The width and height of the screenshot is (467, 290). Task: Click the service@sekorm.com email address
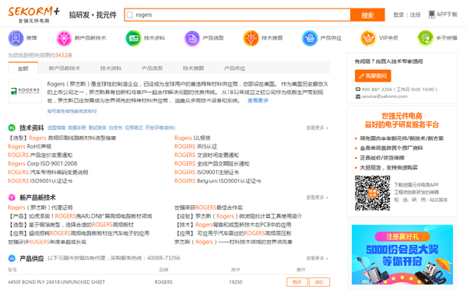coord(384,96)
